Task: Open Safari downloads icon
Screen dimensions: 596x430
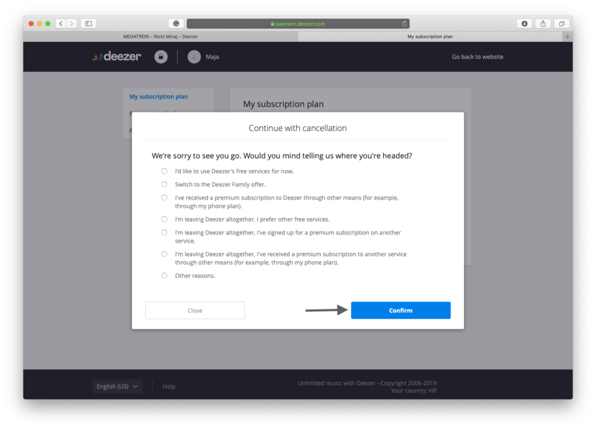Action: (524, 24)
